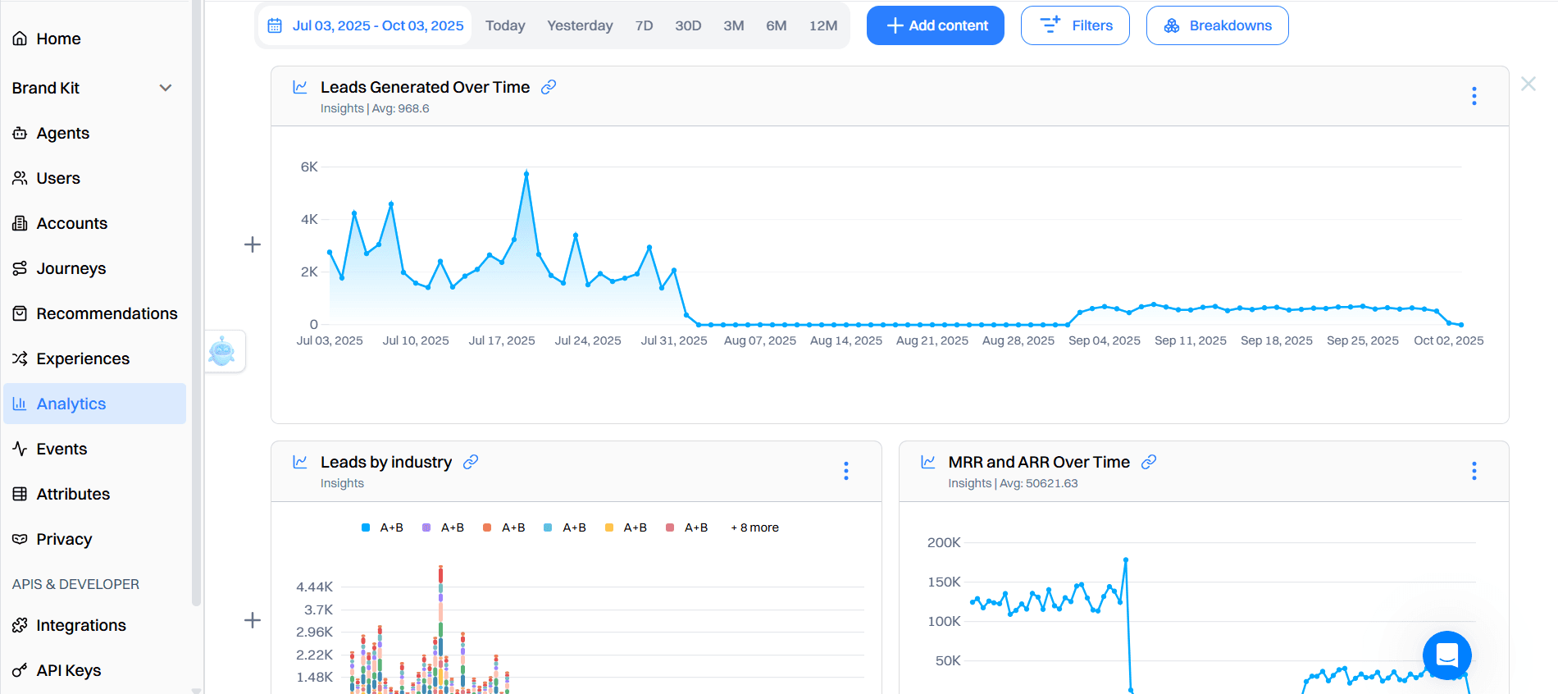Select the 30D time range tab

(687, 25)
